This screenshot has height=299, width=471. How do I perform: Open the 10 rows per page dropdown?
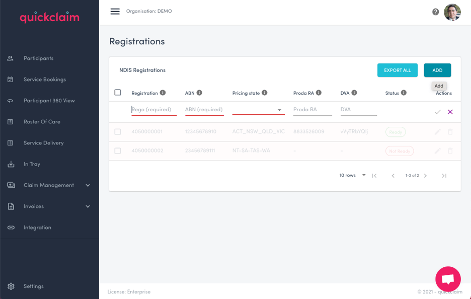click(352, 176)
